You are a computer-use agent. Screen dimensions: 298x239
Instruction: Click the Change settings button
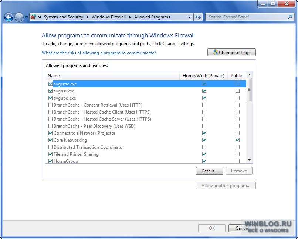click(x=231, y=52)
